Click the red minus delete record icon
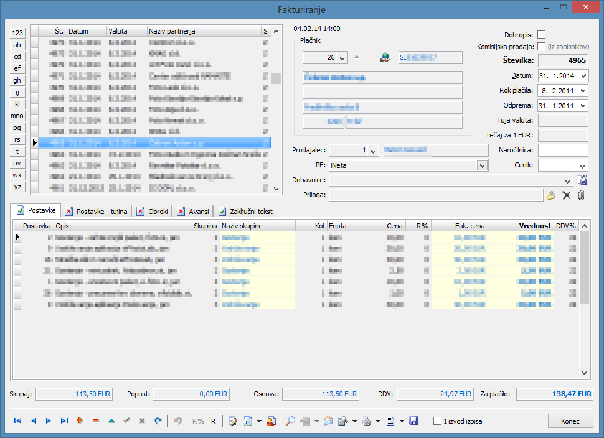Image resolution: width=604 pixels, height=438 pixels. [x=95, y=421]
